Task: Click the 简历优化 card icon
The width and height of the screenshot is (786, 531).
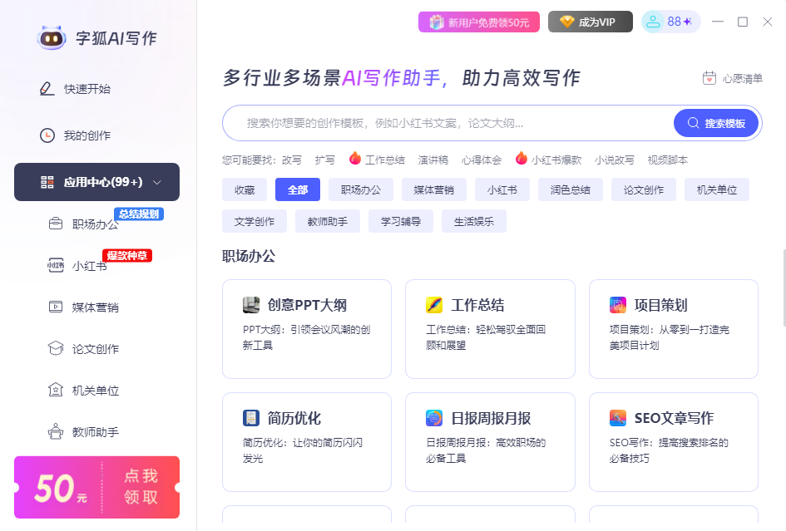Action: point(251,418)
